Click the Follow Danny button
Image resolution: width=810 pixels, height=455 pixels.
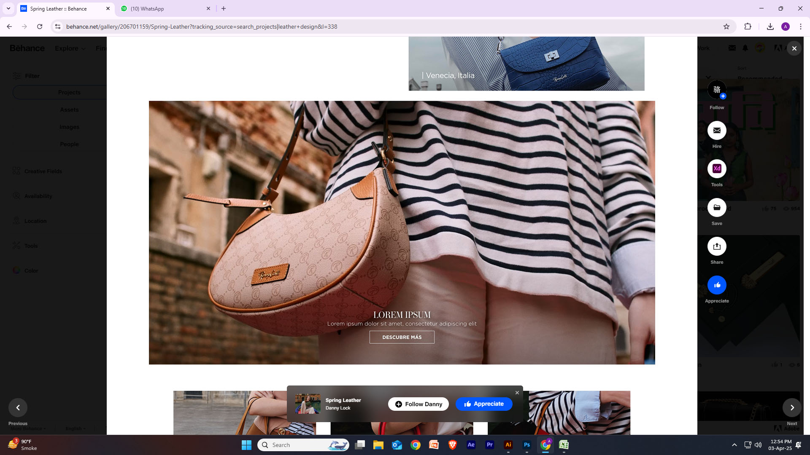(418, 404)
